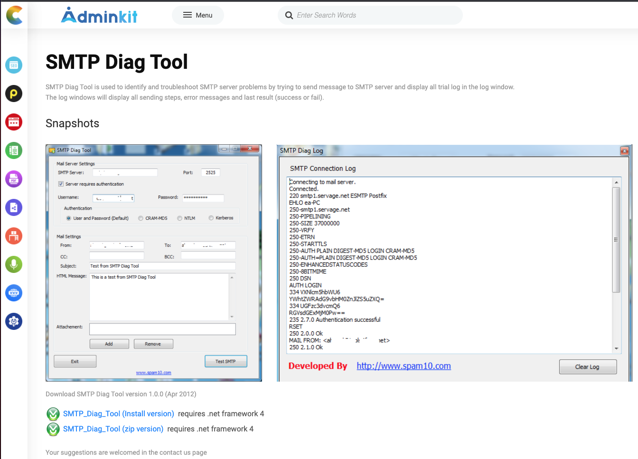Click the colorful C logo icon
Image resolution: width=638 pixels, height=459 pixels.
[14, 15]
